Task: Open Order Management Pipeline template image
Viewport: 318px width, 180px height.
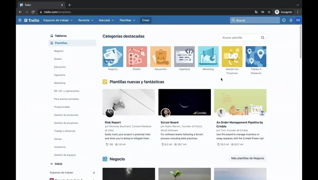Action: tap(240, 102)
